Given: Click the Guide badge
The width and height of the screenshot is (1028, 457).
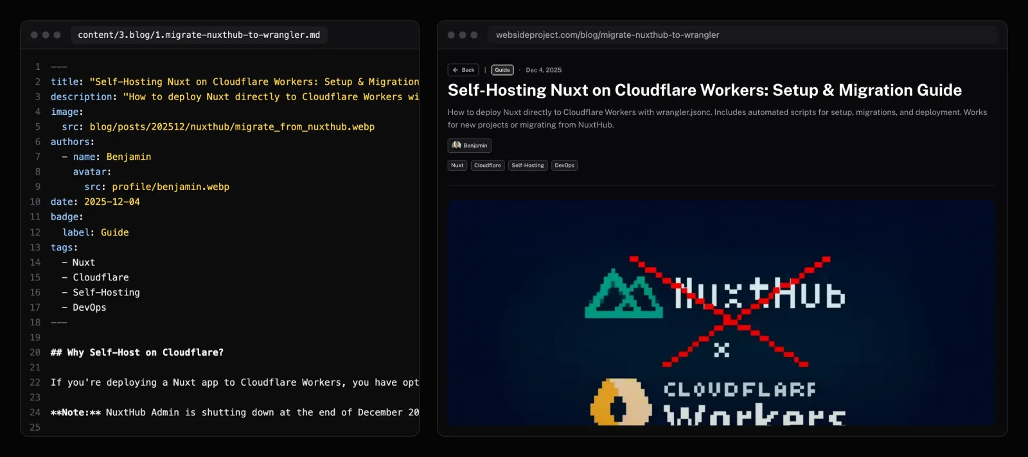Looking at the screenshot, I should coord(502,70).
